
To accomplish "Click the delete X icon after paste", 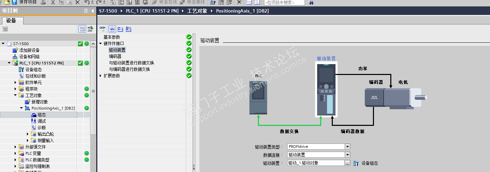I will (78, 2).
